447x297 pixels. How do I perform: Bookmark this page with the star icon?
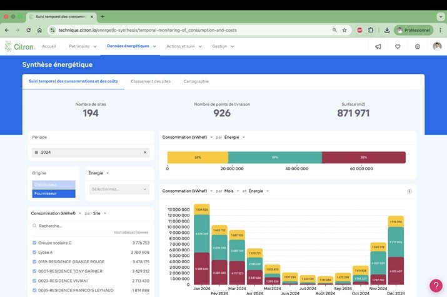(344, 30)
